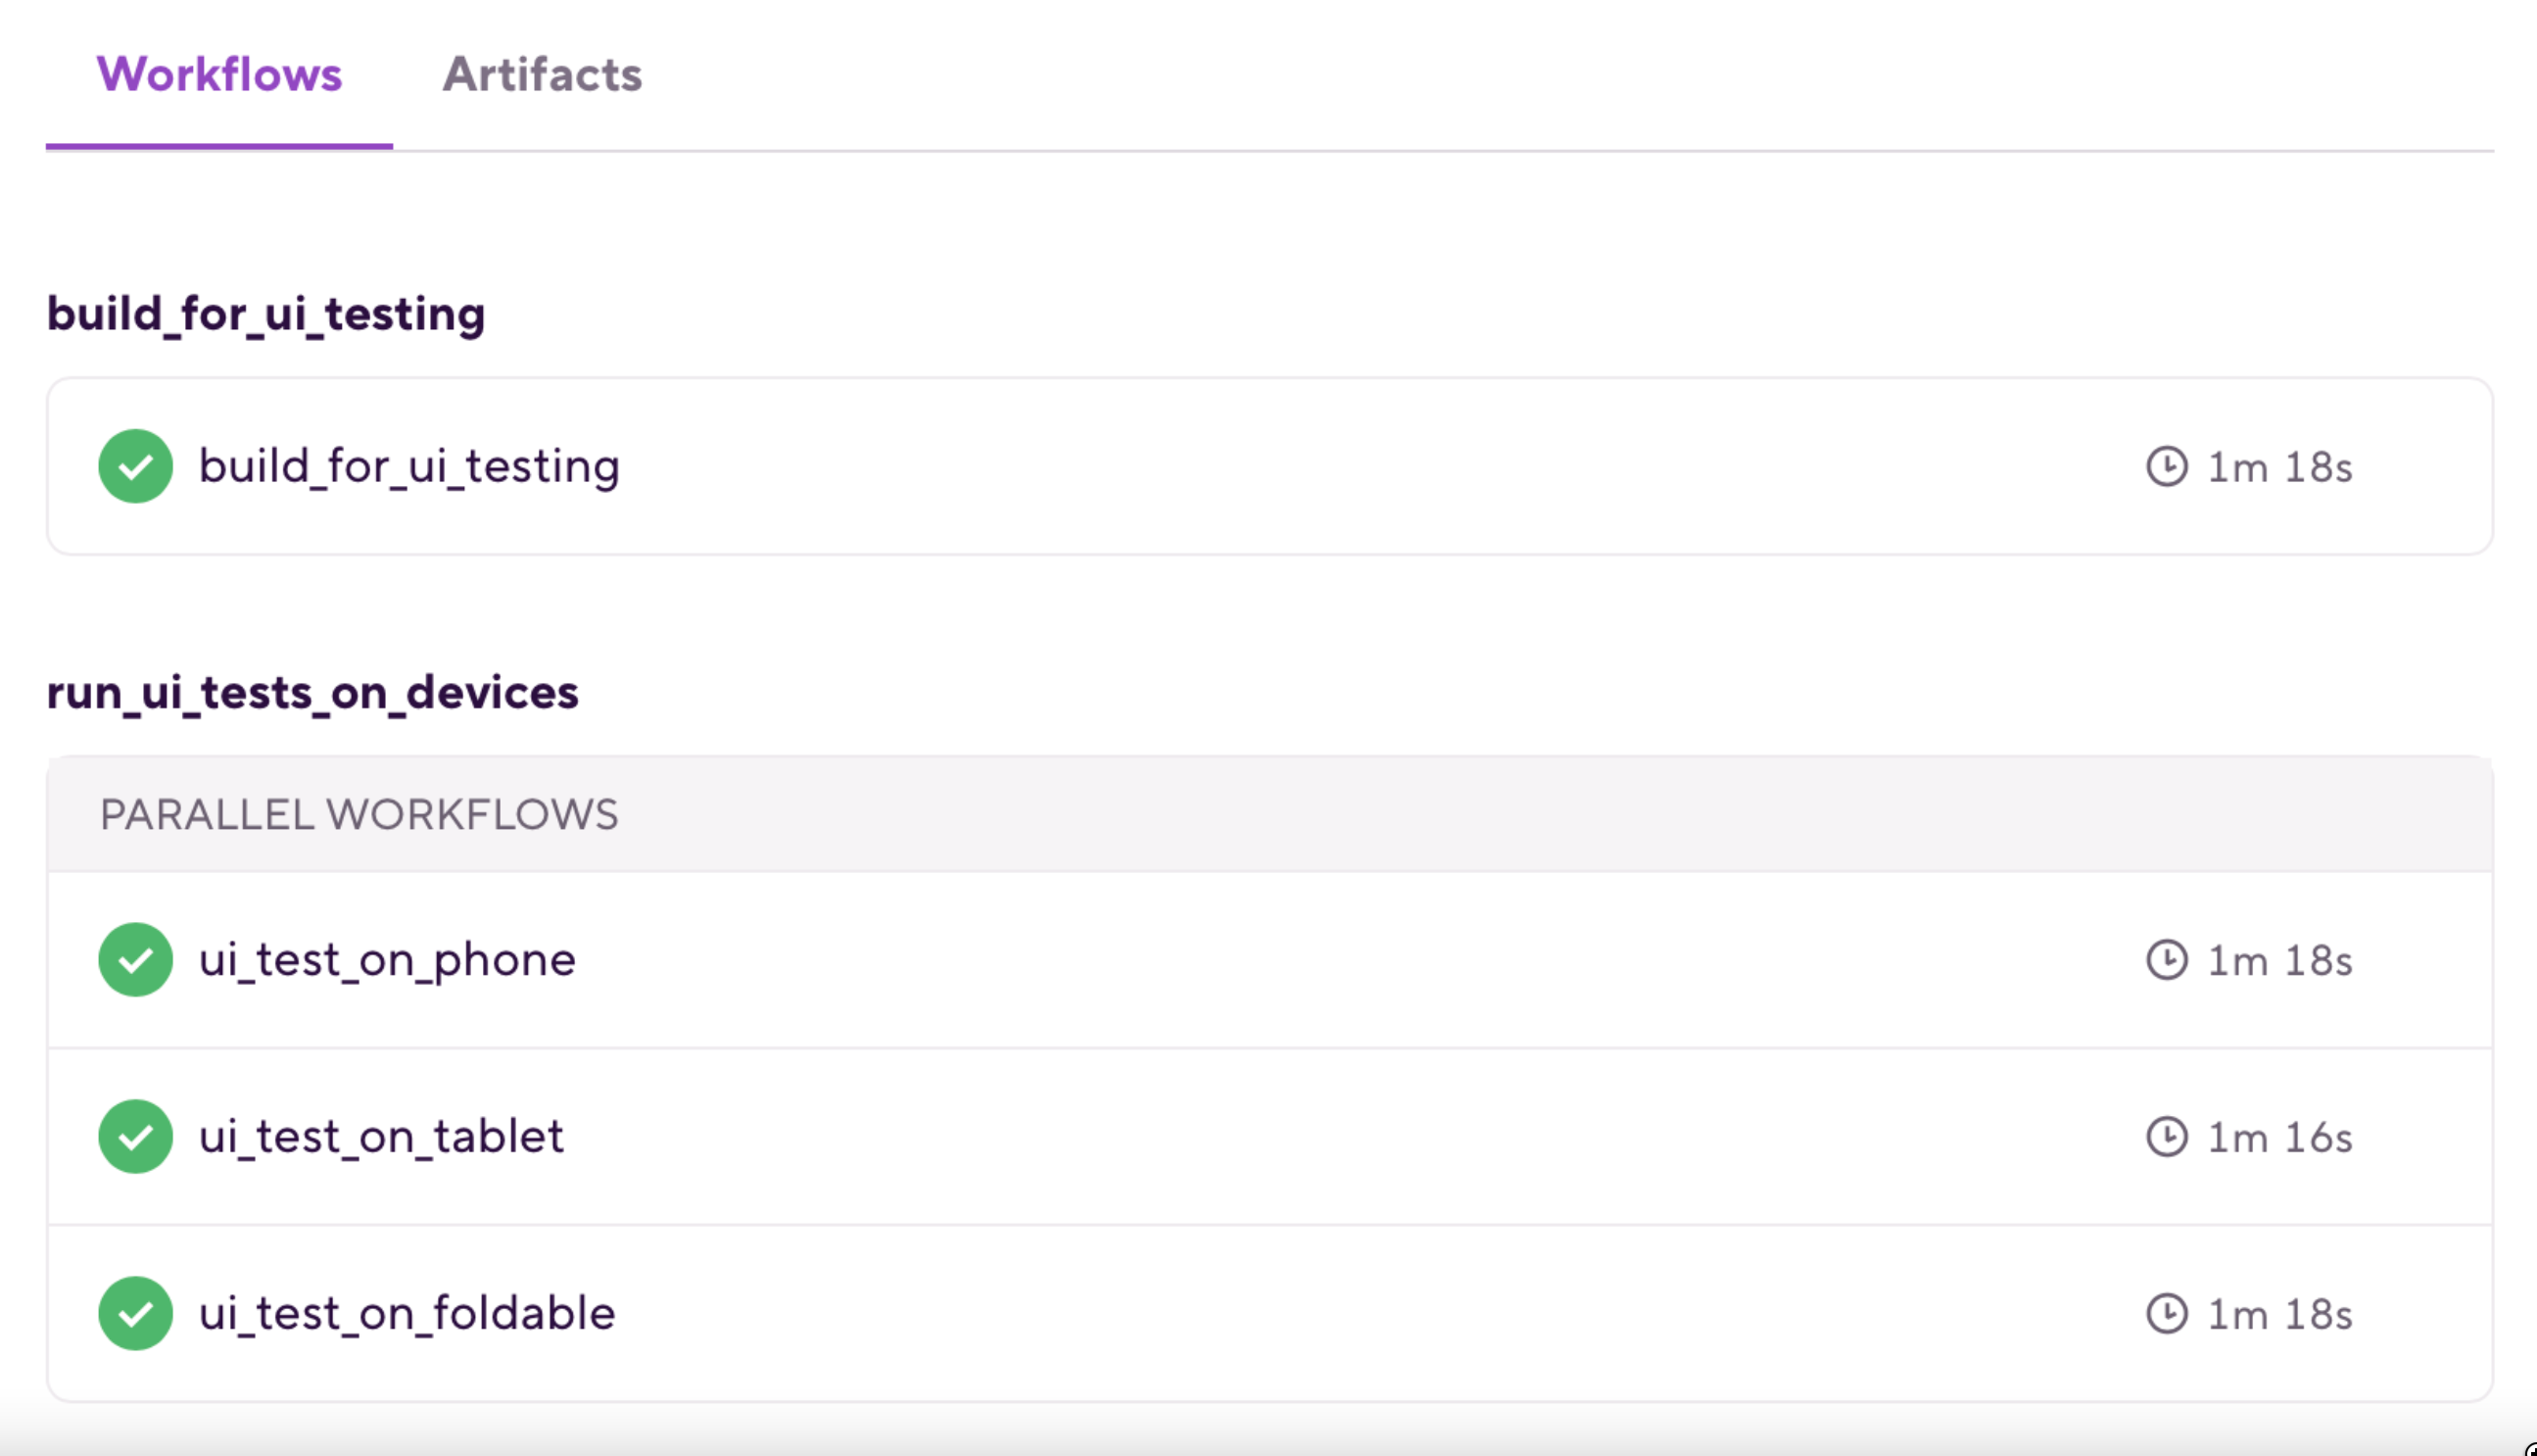Click the PARALLEL WORKFLOWS group header
2537x1456 pixels.
click(x=359, y=815)
